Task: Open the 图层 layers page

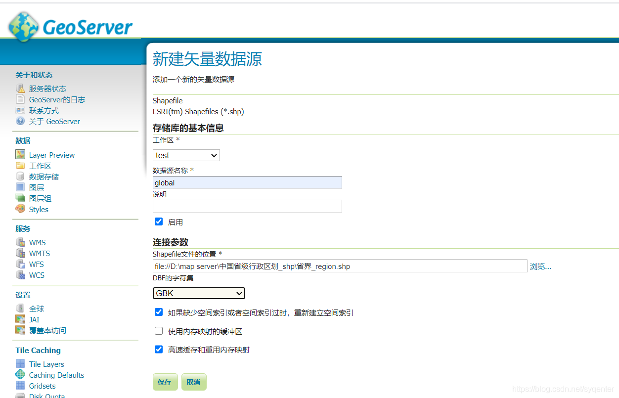Action: click(37, 187)
